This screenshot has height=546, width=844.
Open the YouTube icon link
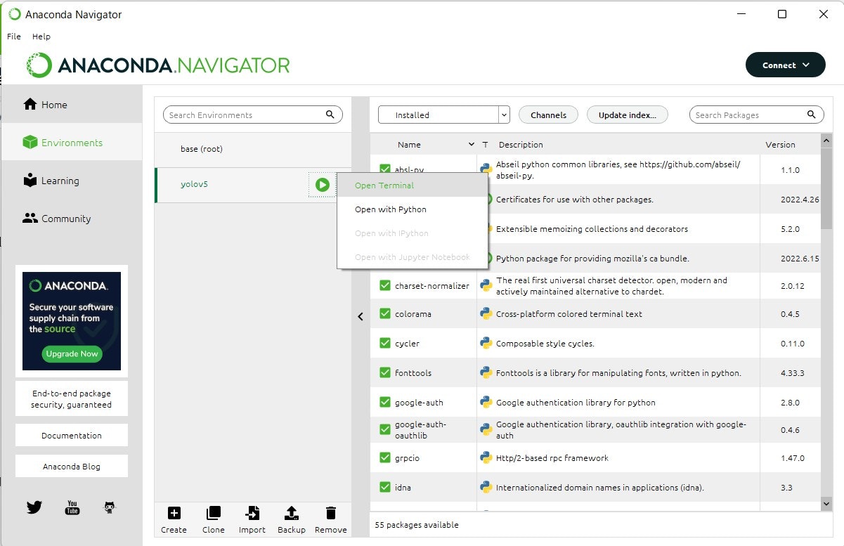click(x=72, y=507)
